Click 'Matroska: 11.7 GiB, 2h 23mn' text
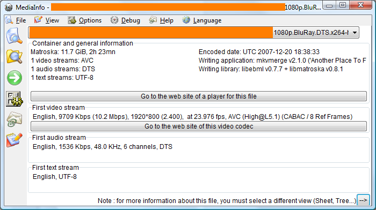Image resolution: width=376 pixels, height=210 pixels. coord(73,52)
